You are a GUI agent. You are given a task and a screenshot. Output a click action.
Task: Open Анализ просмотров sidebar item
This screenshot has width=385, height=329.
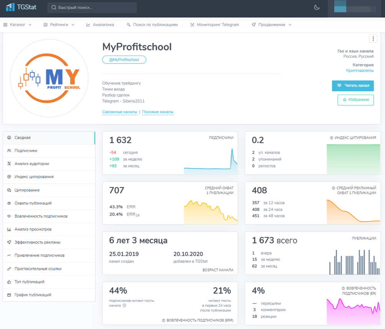tap(49, 229)
